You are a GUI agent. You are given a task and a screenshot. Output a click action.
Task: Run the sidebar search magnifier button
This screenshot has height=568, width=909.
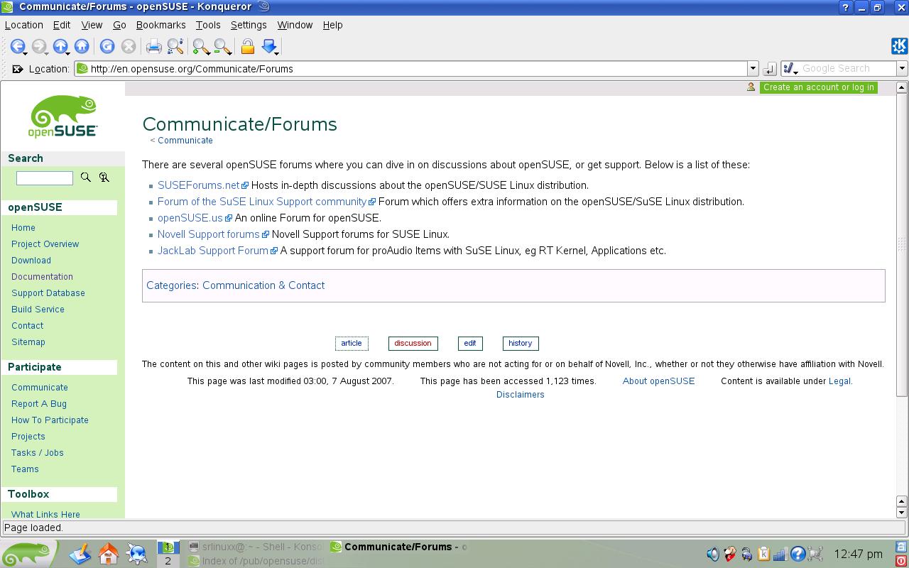pyautogui.click(x=86, y=177)
